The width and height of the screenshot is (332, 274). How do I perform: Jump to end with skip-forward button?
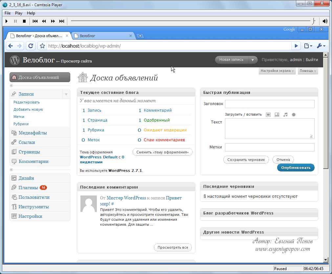(62, 21)
